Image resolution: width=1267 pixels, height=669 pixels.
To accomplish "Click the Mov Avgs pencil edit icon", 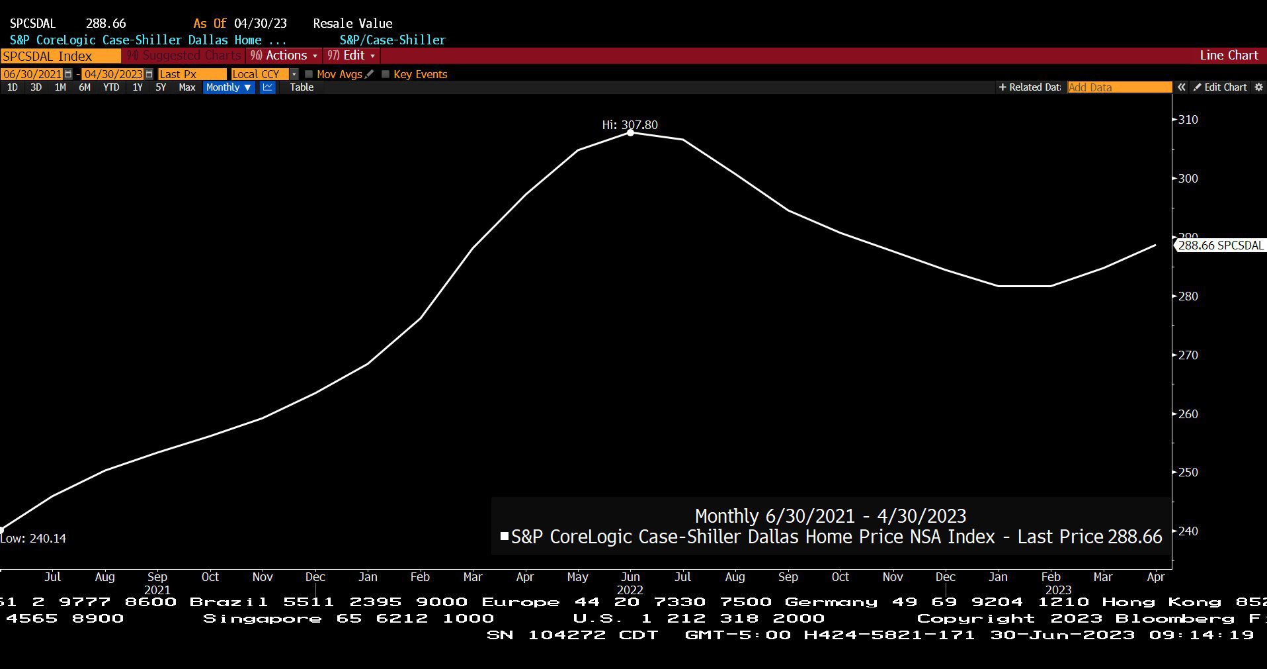I will [x=369, y=74].
